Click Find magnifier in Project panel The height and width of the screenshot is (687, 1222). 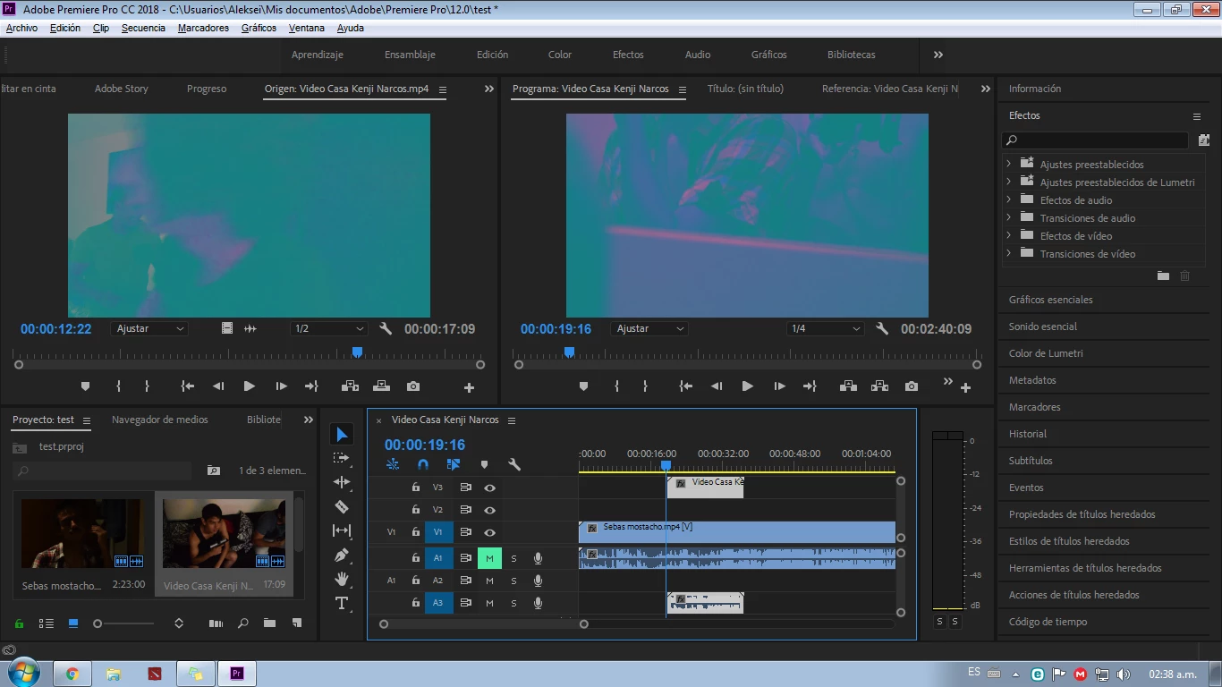click(242, 623)
